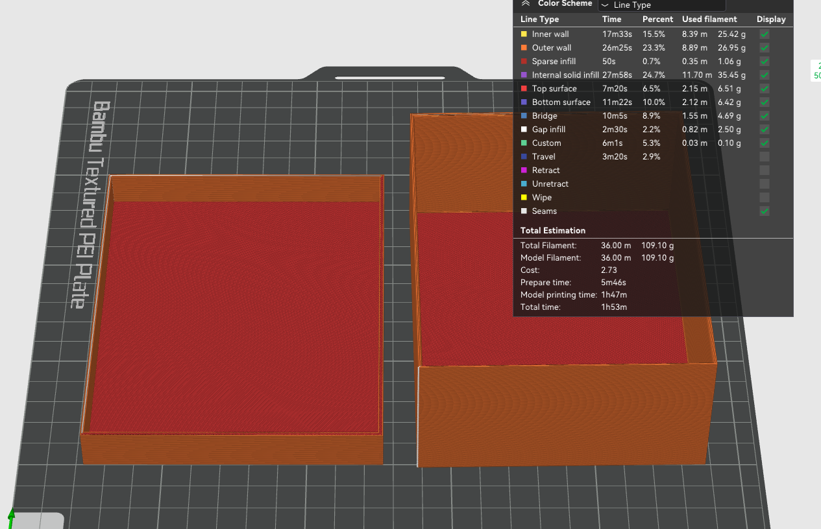Select the Travel row label
This screenshot has height=529, width=821.
coord(544,156)
